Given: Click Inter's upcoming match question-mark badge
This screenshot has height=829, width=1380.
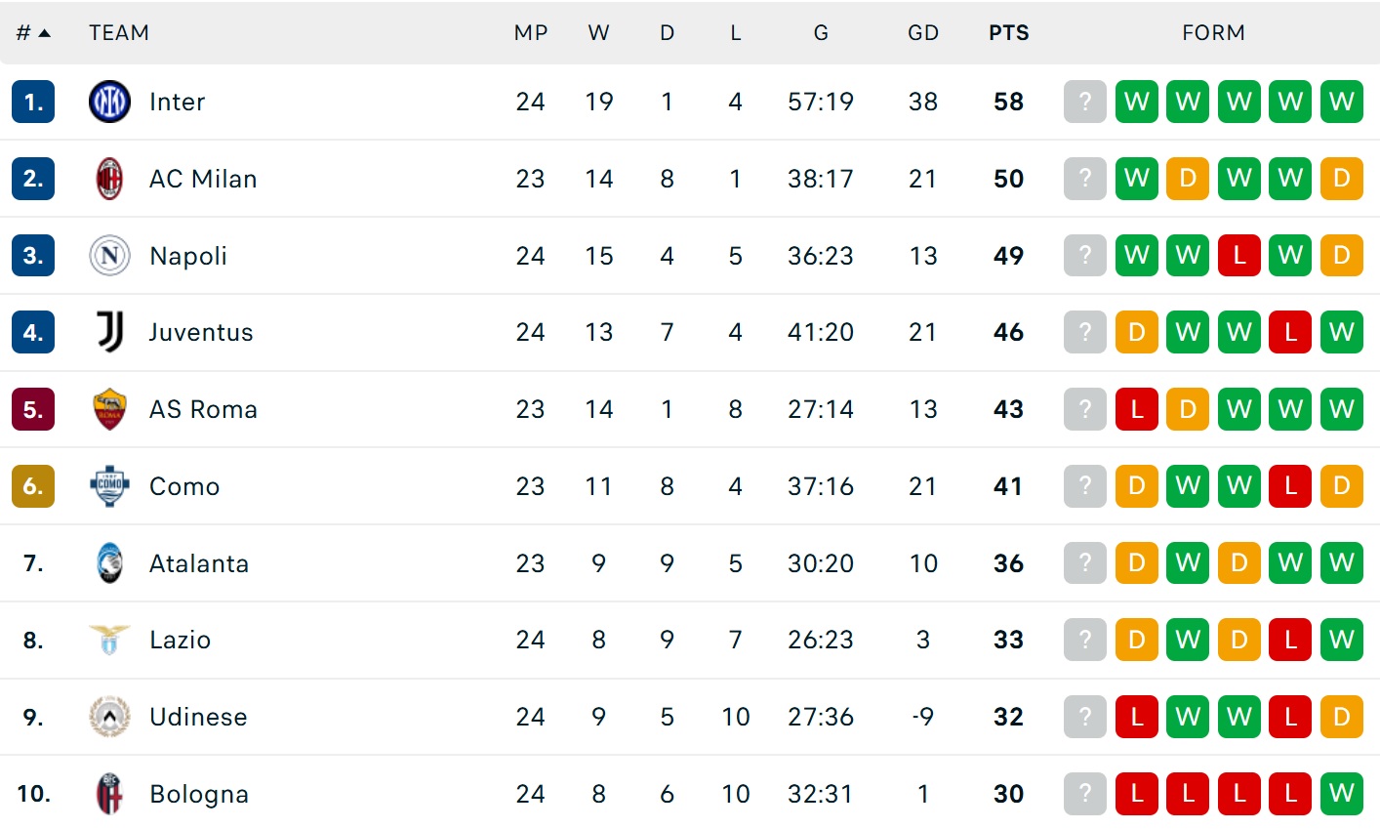Looking at the screenshot, I should (1084, 102).
